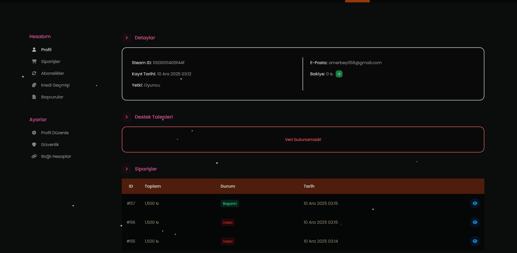Click the Hata! badge of order #56
This screenshot has width=517, height=253.
(x=228, y=222)
